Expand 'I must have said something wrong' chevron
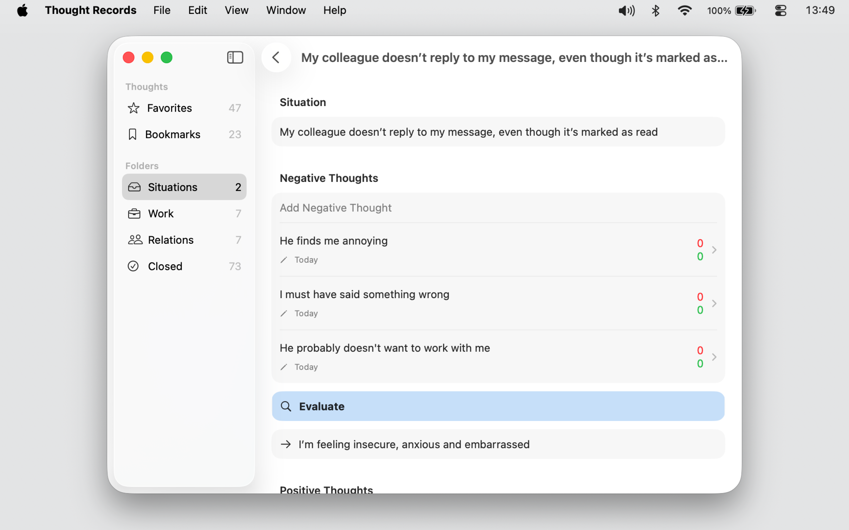Viewport: 849px width, 530px height. (714, 303)
